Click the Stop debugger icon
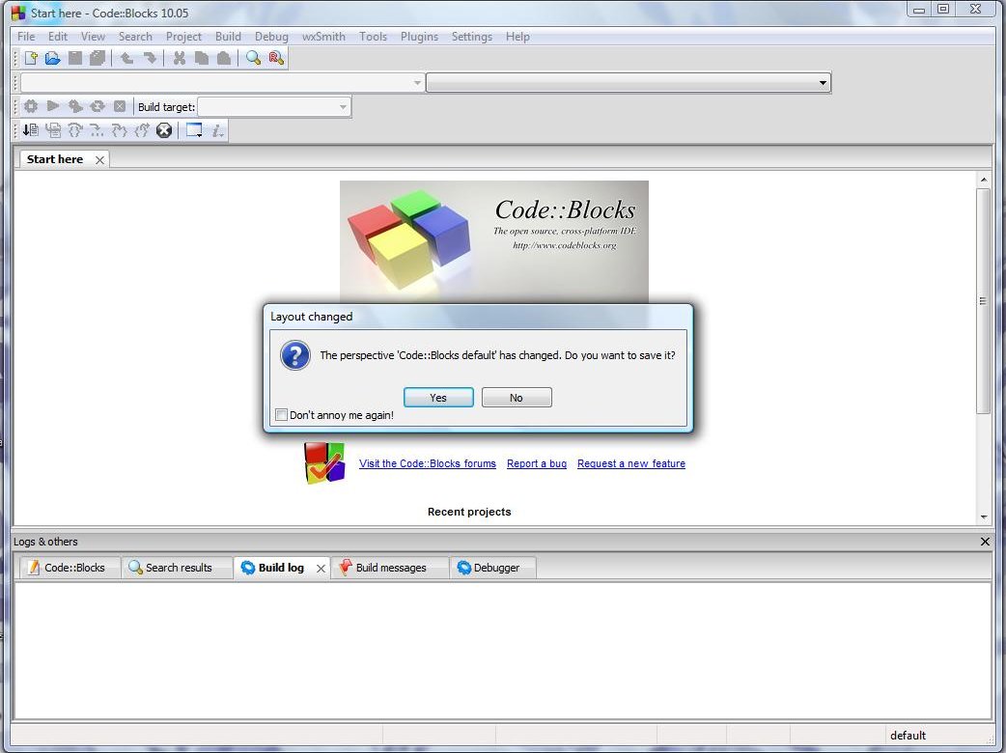 (x=164, y=130)
